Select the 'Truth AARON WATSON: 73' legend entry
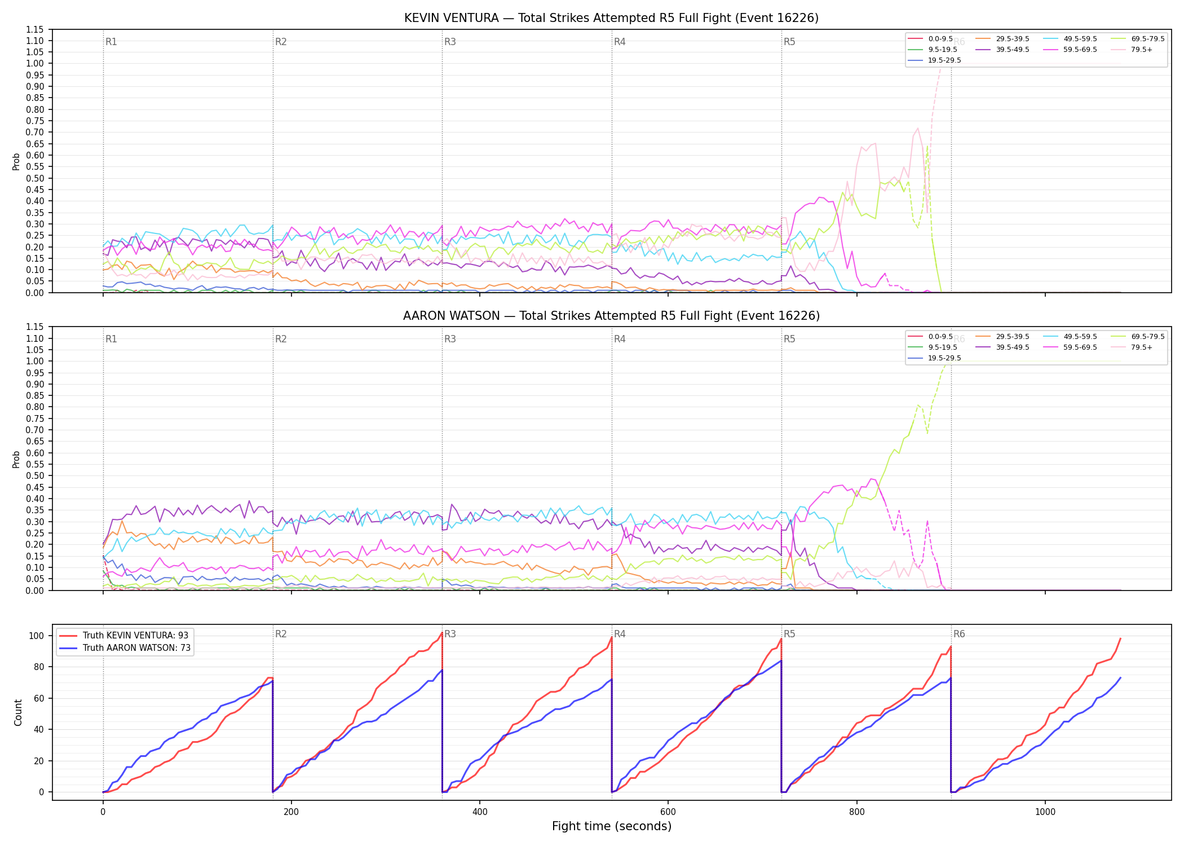1184x846 pixels. 125,648
